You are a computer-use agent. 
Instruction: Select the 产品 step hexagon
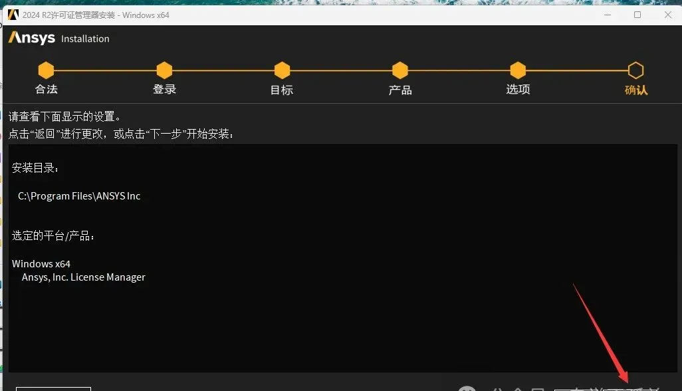click(x=399, y=70)
